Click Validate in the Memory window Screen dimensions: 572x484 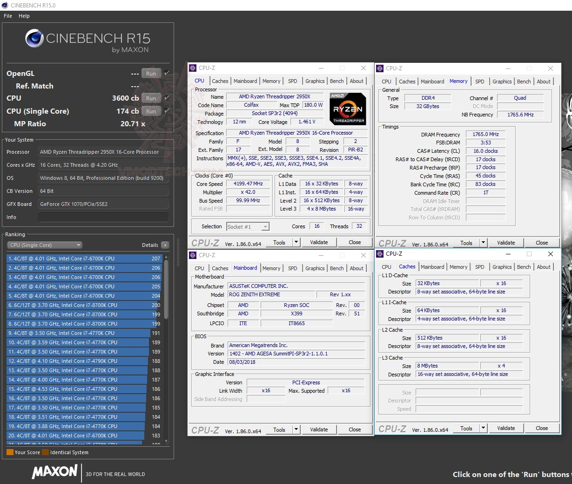point(506,243)
